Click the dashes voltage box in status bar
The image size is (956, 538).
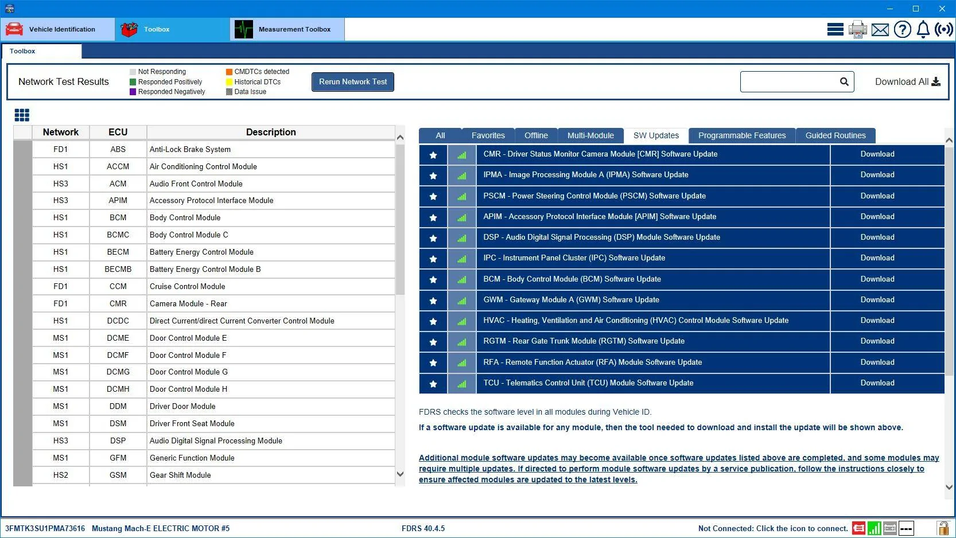(x=906, y=528)
